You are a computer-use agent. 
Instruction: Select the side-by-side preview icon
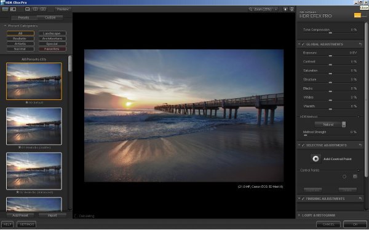[x=43, y=9]
